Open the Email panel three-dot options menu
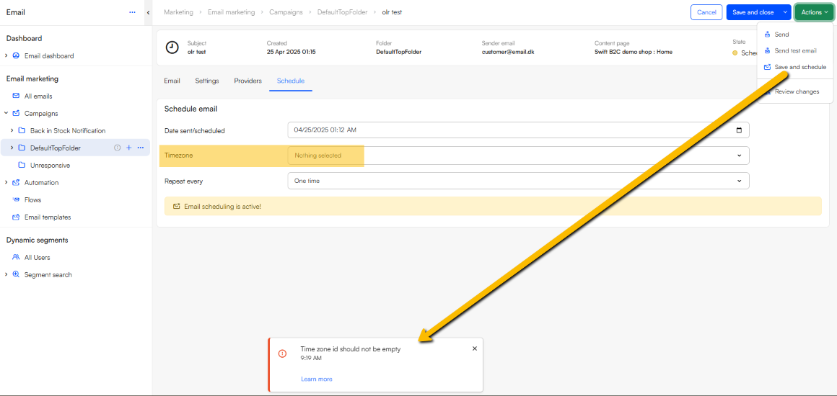Screen dimensions: 837x396 point(132,12)
